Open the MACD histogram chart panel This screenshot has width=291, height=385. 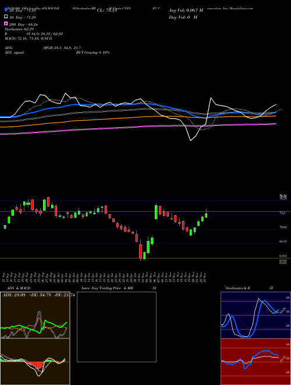point(35,362)
